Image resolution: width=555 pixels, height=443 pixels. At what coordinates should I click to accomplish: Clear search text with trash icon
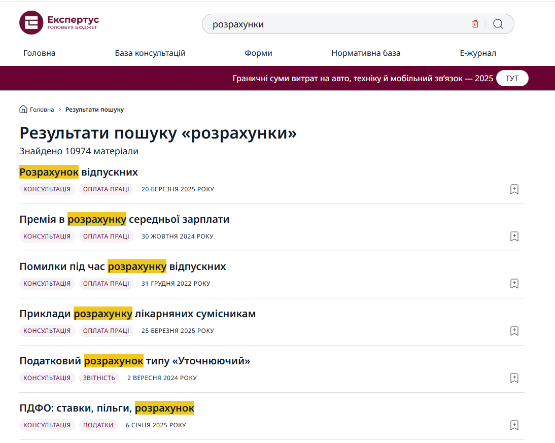point(475,24)
